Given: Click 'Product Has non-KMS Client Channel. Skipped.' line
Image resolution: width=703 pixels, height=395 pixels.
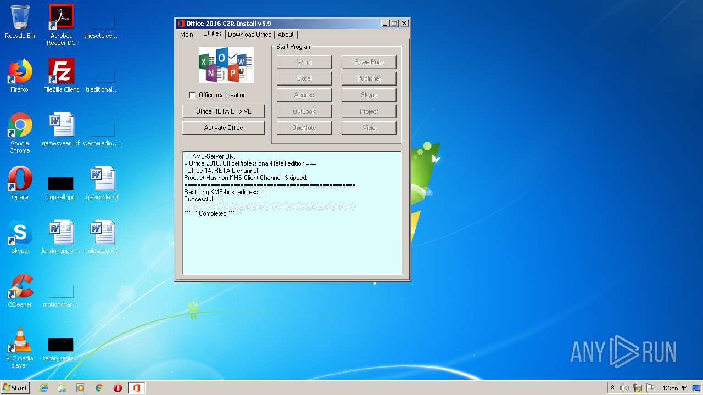Looking at the screenshot, I should point(246,178).
